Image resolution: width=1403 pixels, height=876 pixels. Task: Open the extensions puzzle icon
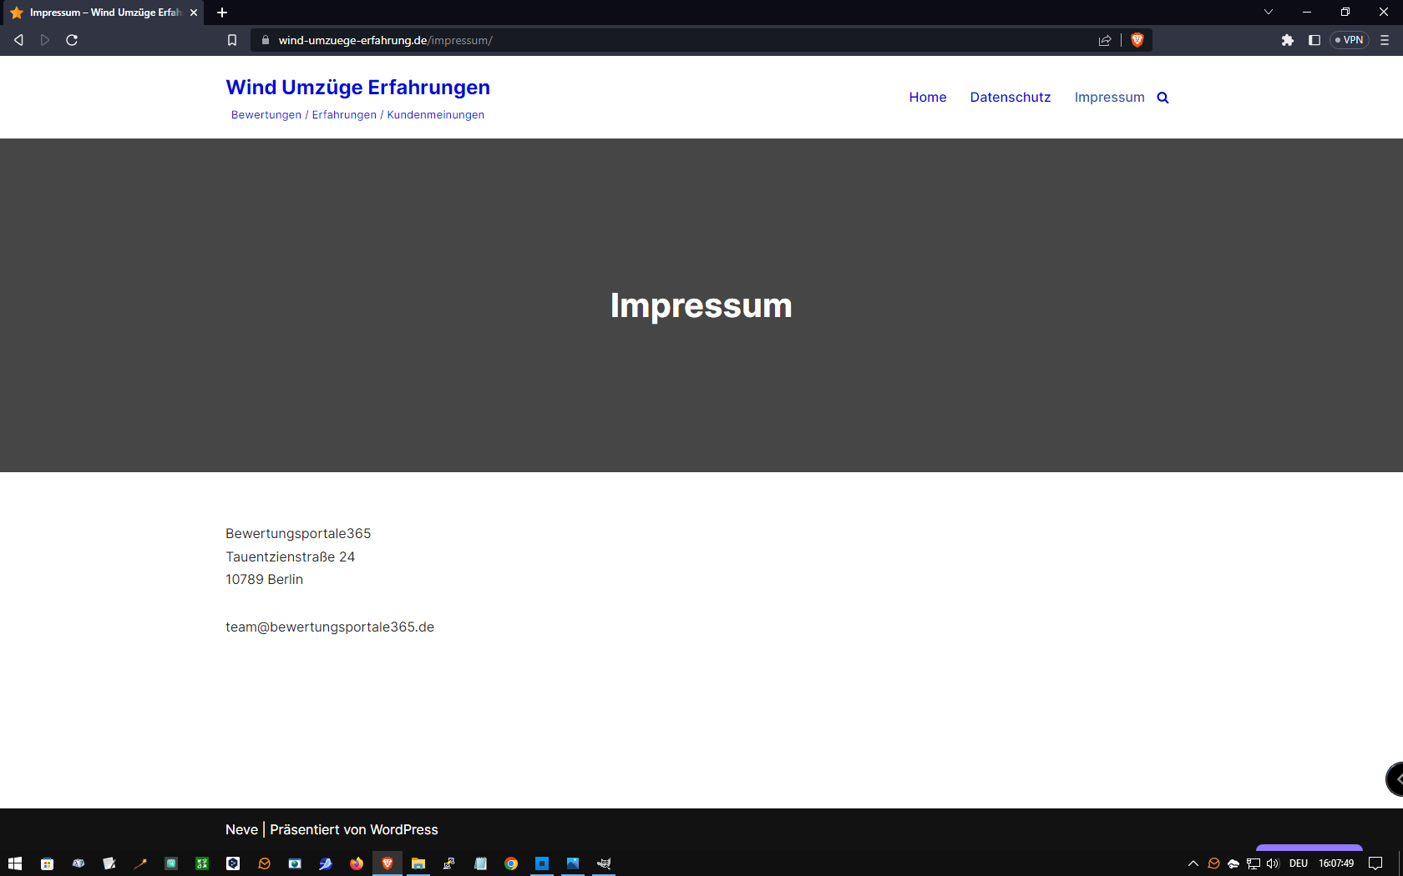click(x=1288, y=40)
